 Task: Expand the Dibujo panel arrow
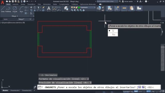(17, 16)
